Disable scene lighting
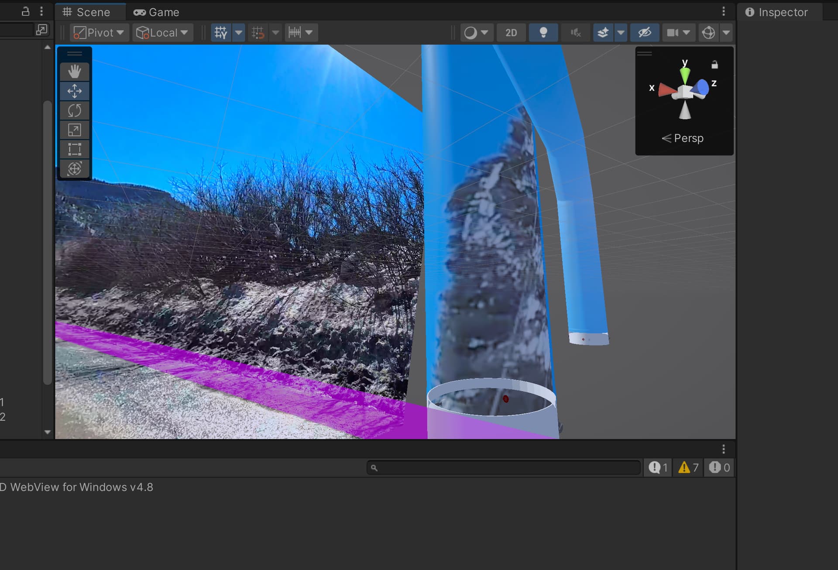 [x=543, y=32]
